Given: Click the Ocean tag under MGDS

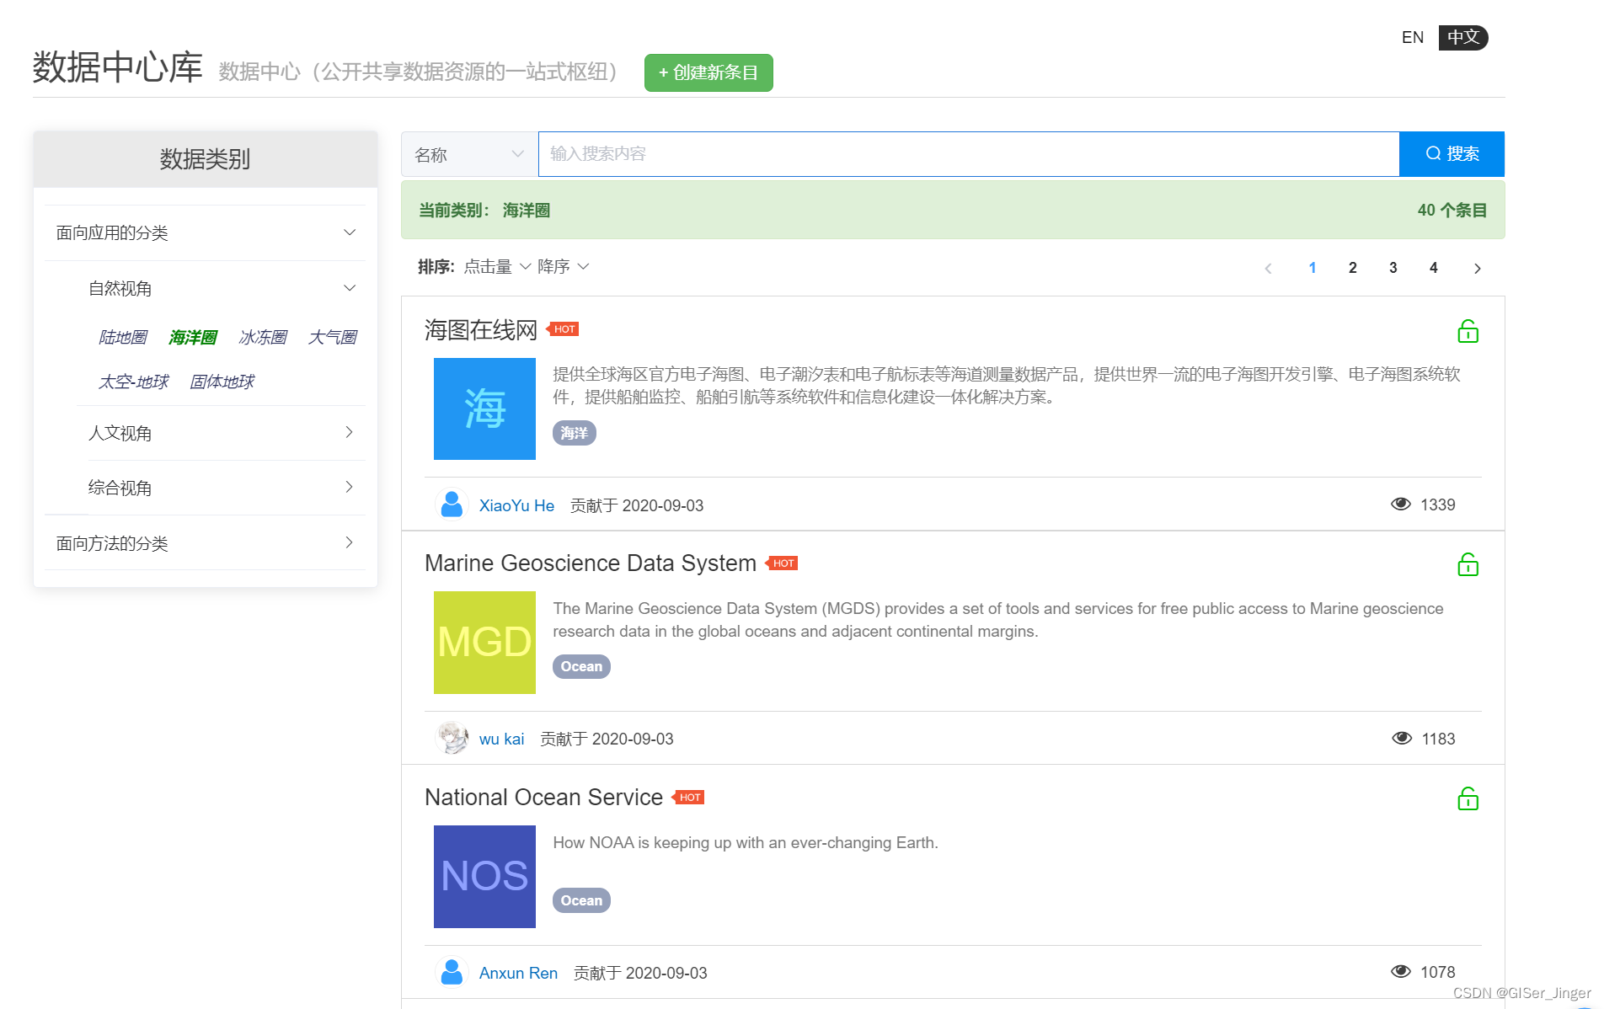Looking at the screenshot, I should 581,666.
